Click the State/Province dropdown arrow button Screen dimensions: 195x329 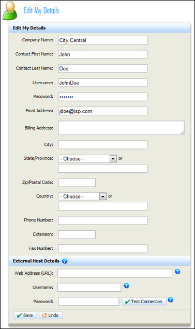click(113, 159)
